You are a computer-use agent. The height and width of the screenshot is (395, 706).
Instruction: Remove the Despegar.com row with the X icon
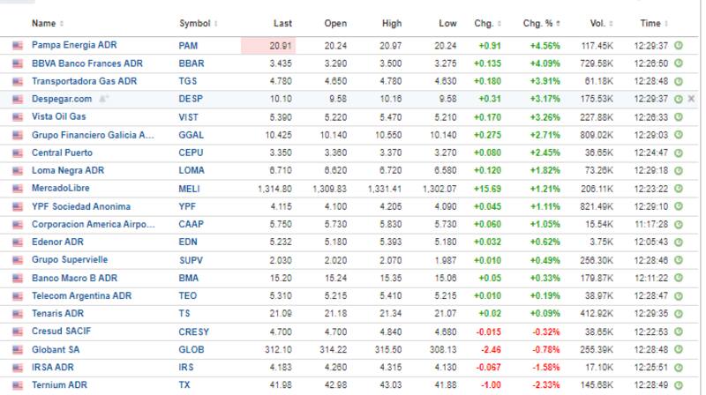tap(691, 99)
